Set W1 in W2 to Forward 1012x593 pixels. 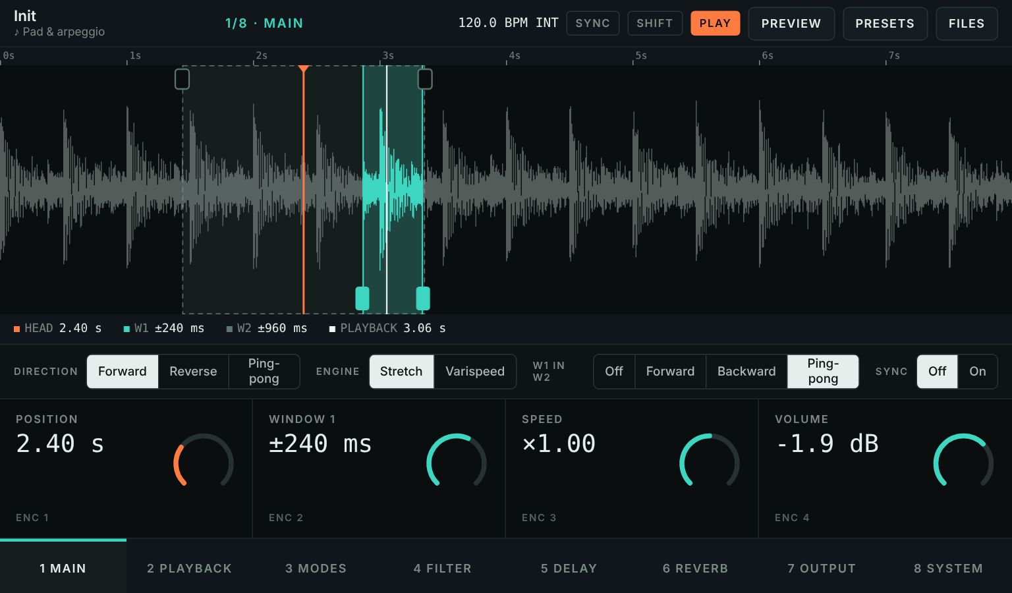(670, 372)
